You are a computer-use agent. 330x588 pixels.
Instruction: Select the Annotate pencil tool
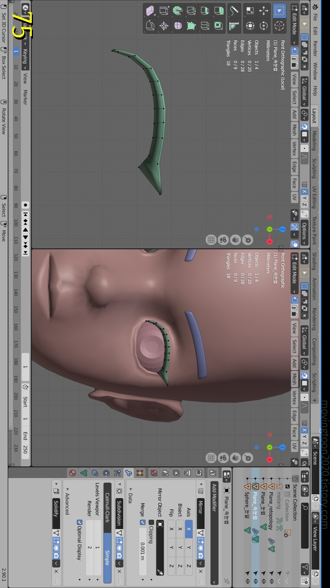234,11
